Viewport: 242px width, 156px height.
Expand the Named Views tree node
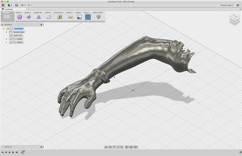(x=6, y=32)
